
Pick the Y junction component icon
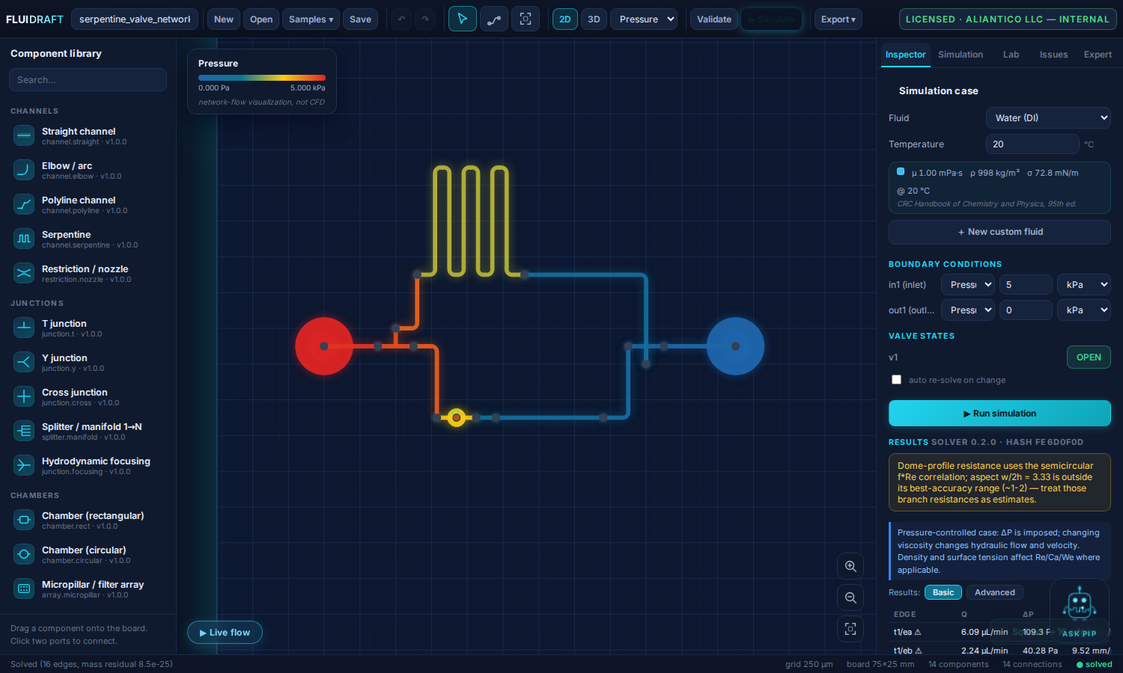pos(24,362)
